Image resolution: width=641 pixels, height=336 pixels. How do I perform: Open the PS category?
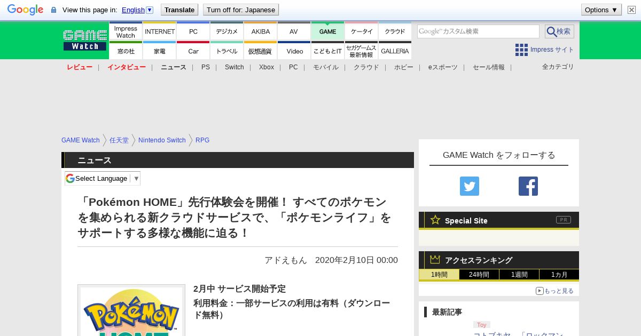[206, 67]
